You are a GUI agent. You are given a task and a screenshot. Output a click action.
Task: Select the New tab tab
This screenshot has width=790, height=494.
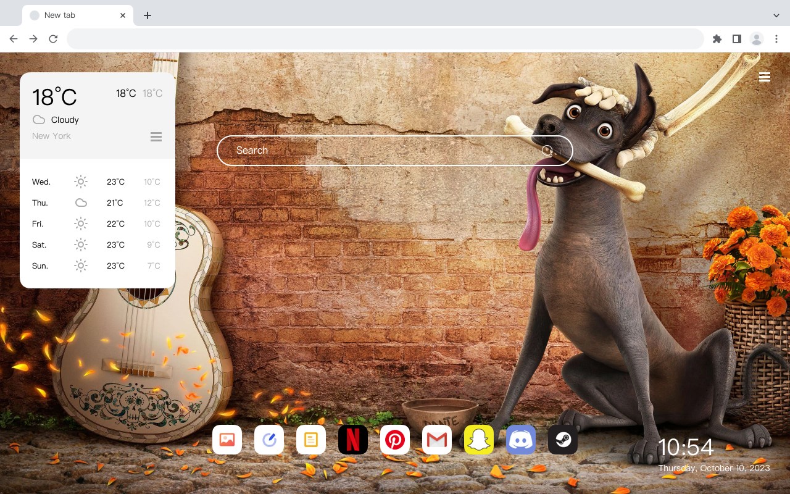pyautogui.click(x=78, y=15)
